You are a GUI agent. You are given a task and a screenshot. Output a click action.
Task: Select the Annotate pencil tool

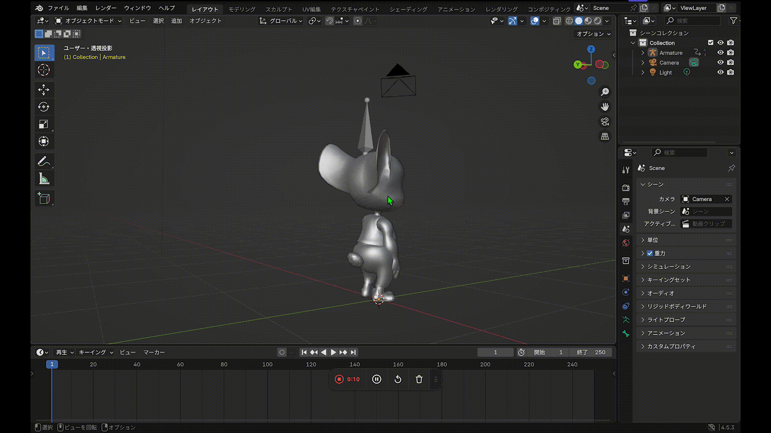pyautogui.click(x=44, y=162)
